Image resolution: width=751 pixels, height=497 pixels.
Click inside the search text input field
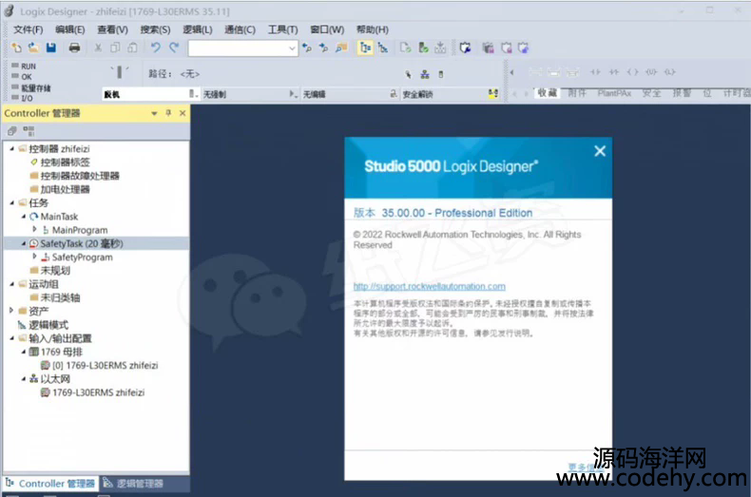[x=238, y=48]
